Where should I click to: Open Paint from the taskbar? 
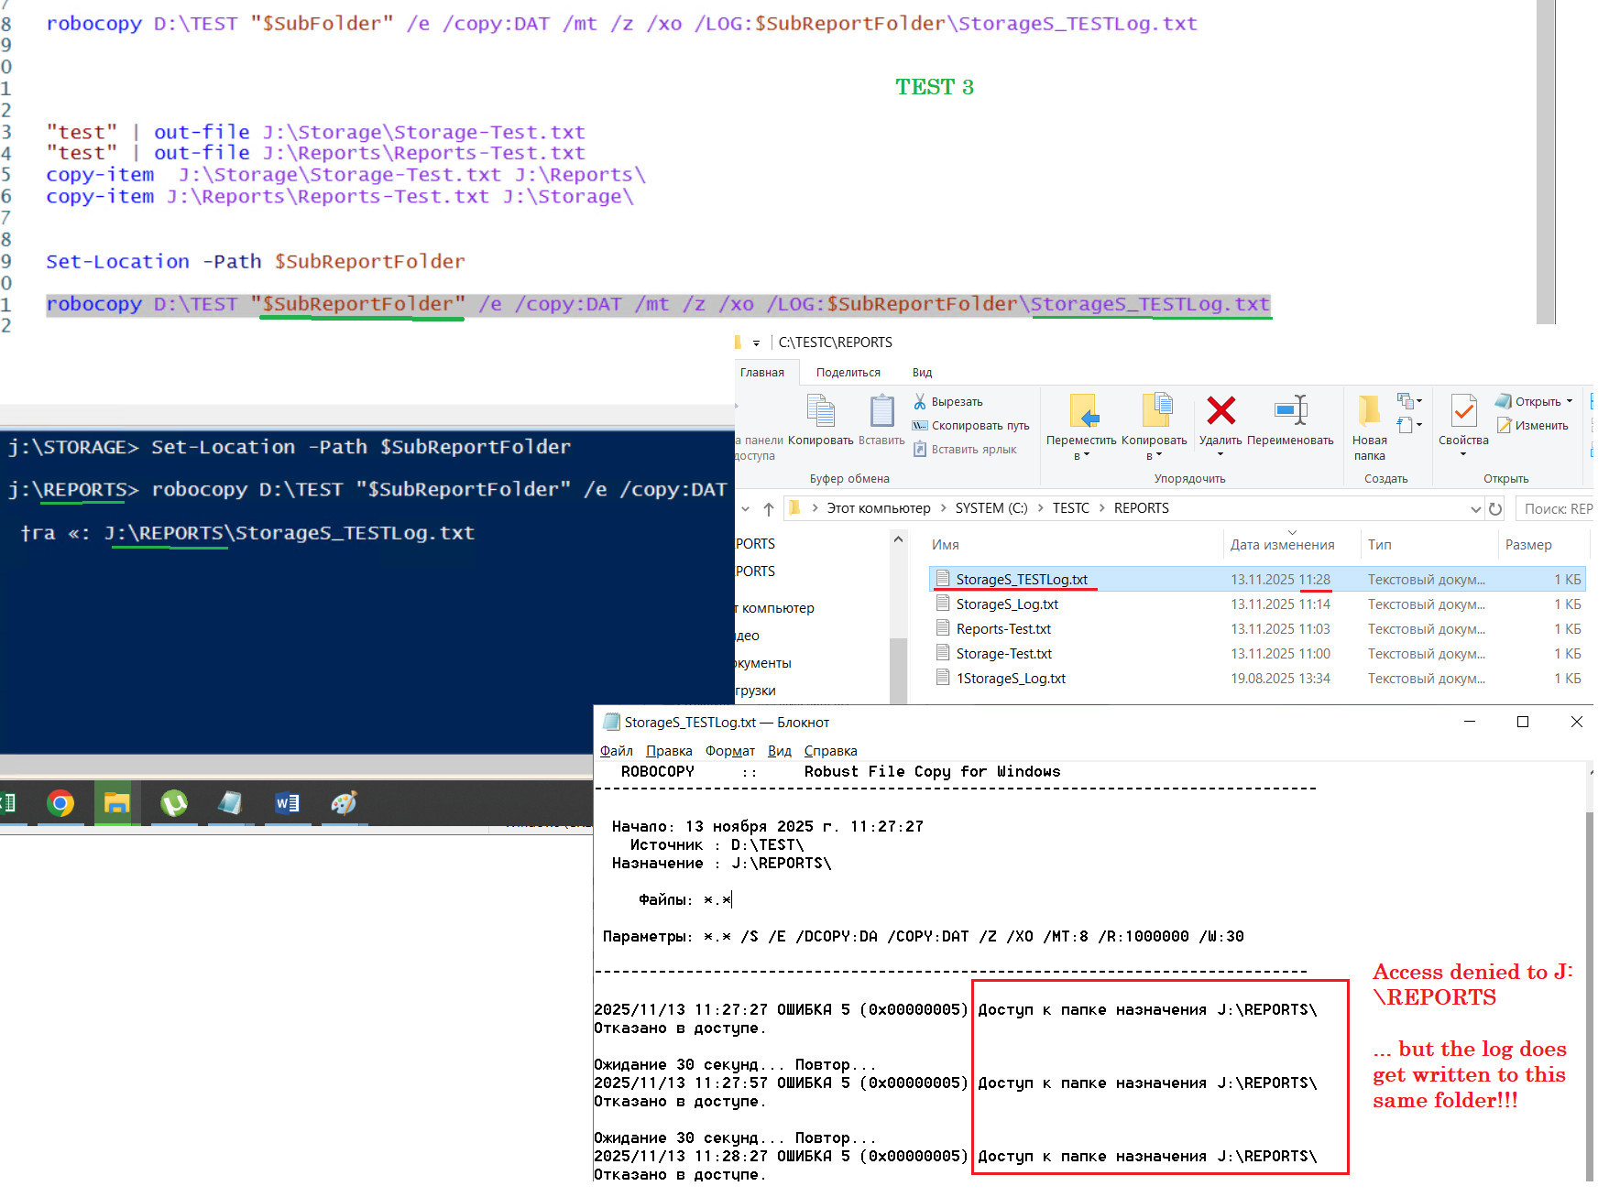(x=344, y=804)
